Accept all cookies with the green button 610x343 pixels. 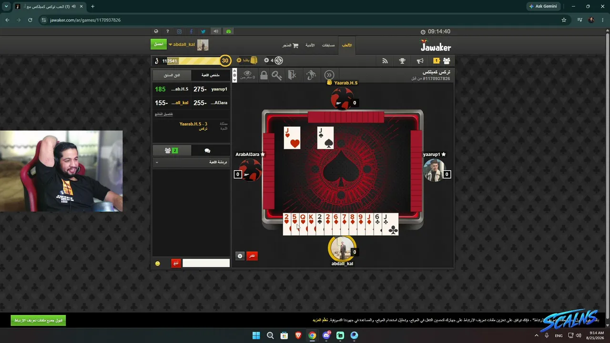coord(38,320)
